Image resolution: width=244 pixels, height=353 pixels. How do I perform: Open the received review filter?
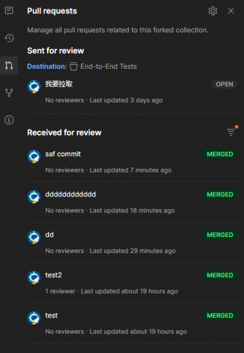pos(231,132)
